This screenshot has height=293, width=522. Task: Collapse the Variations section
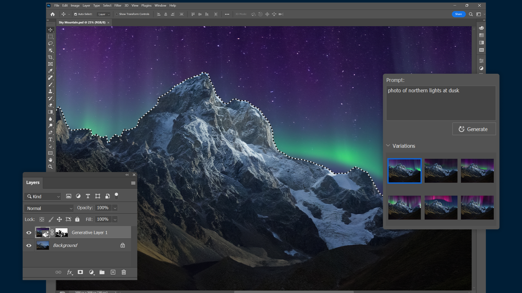coord(388,146)
